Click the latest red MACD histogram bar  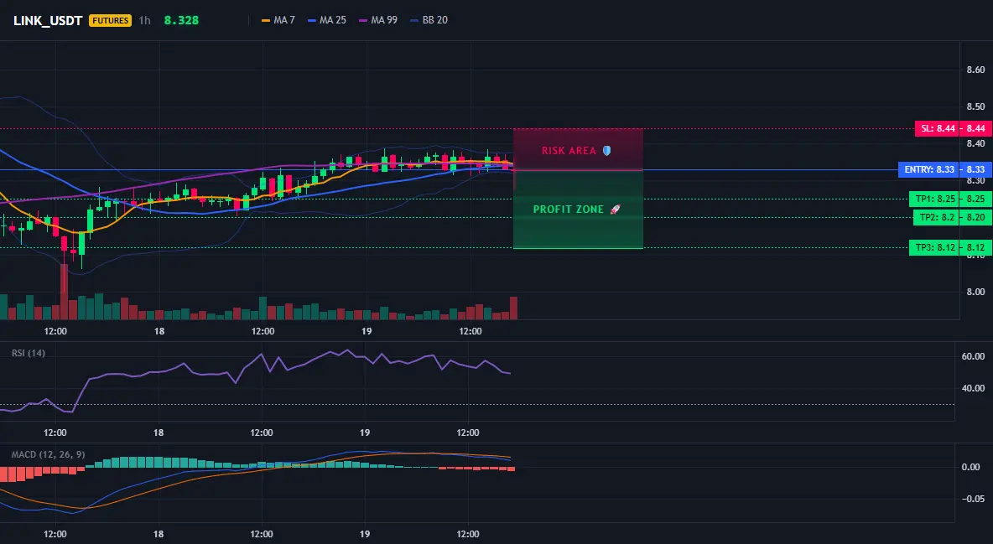(512, 469)
